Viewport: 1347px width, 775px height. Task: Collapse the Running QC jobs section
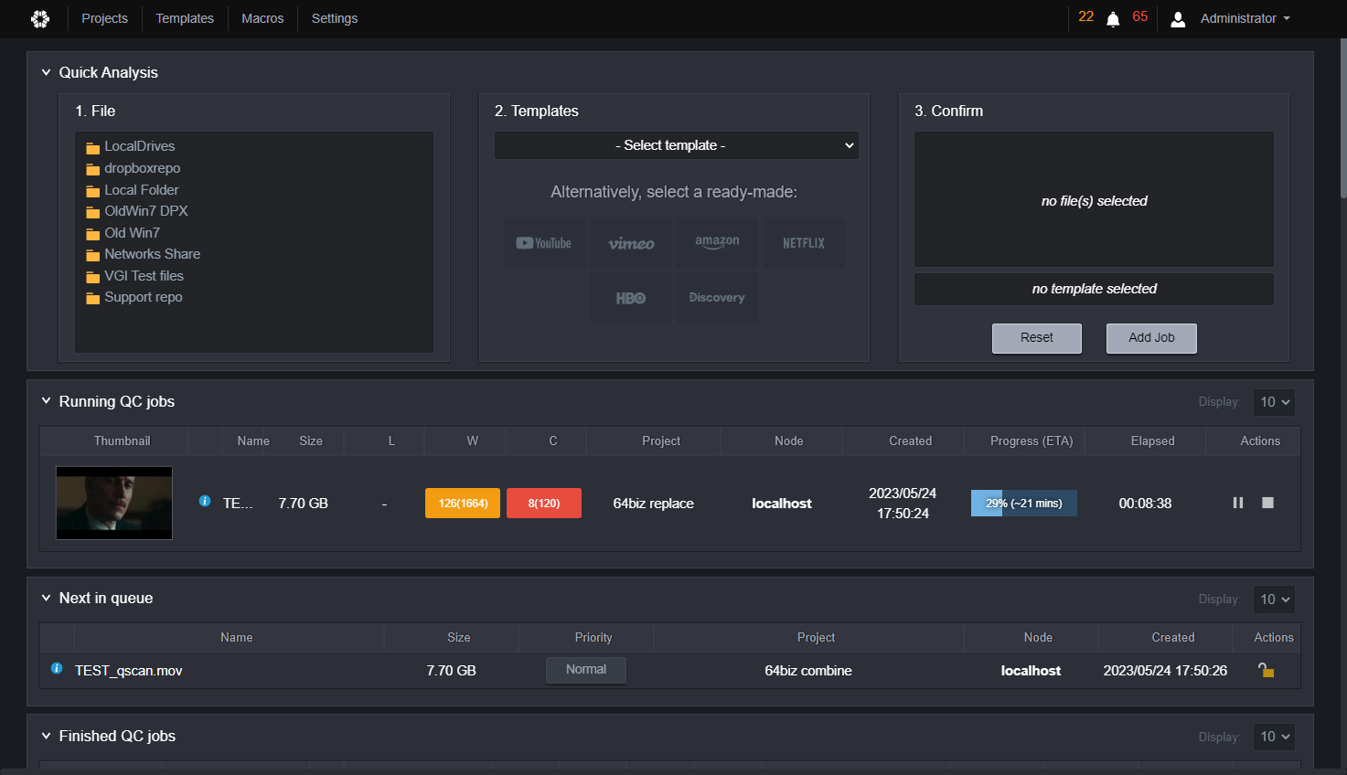click(46, 401)
